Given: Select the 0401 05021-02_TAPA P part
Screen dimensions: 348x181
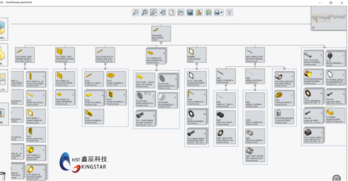Looking at the screenshot, I should point(226,118).
